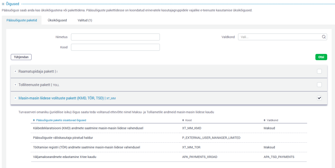
Task: Click the Turvaserveri omaniku description text
Action: click(x=117, y=112)
